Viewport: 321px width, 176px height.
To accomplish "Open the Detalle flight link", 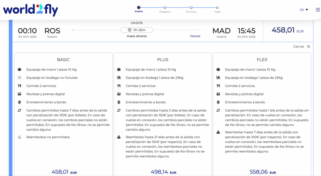I will (195, 36).
